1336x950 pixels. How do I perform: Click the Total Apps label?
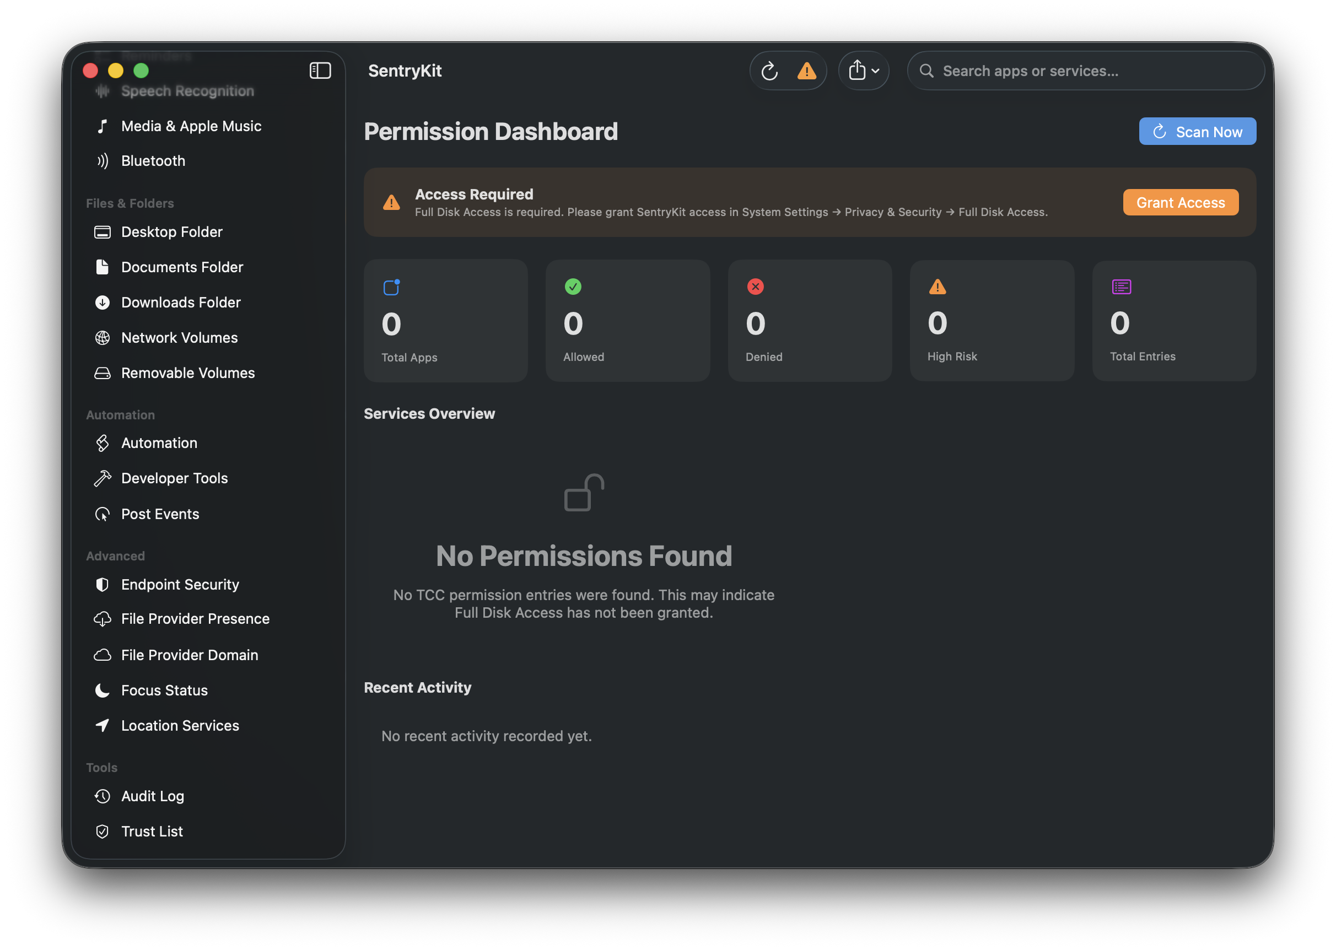click(x=410, y=358)
